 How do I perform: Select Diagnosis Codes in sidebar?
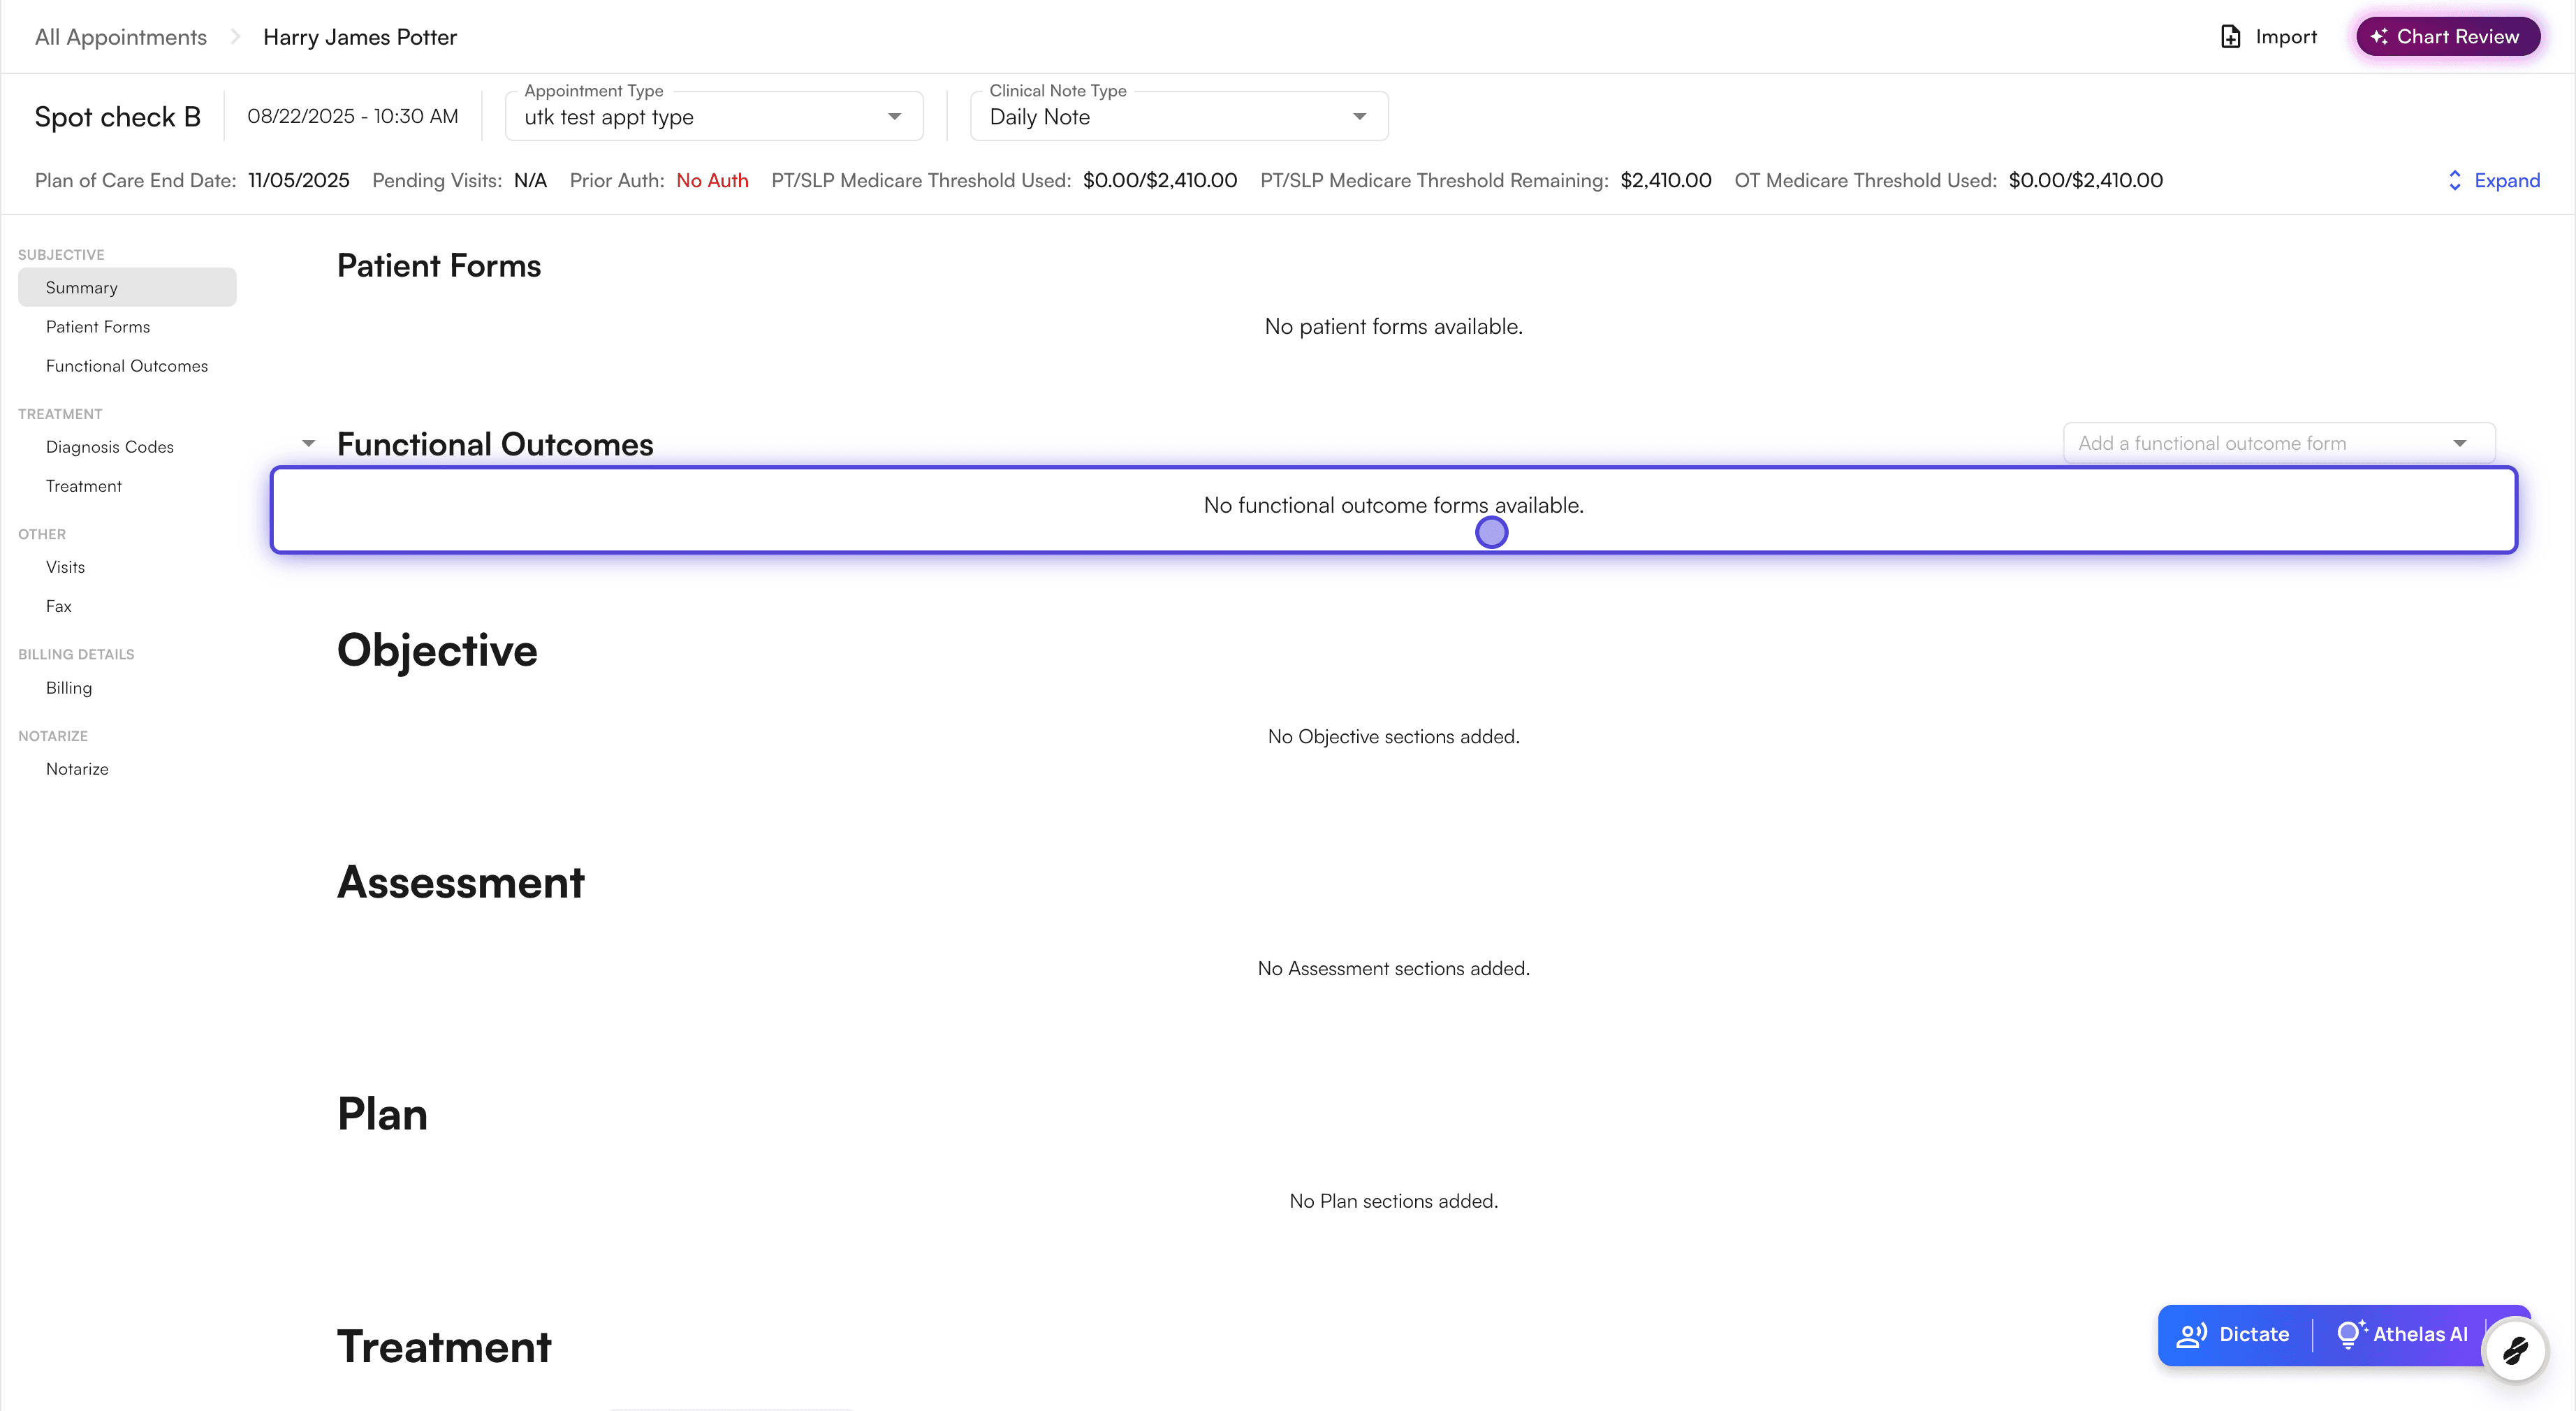110,447
